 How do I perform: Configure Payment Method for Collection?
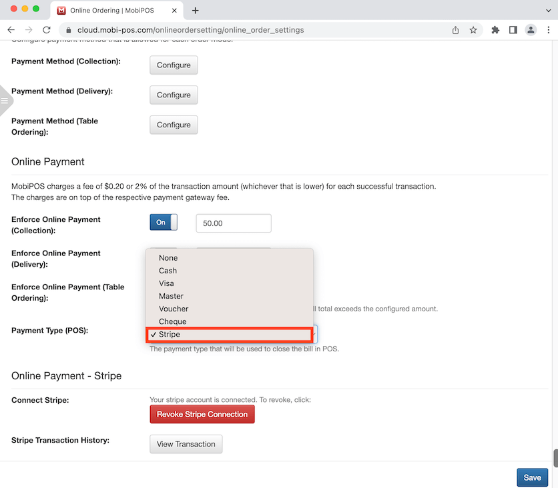[174, 65]
